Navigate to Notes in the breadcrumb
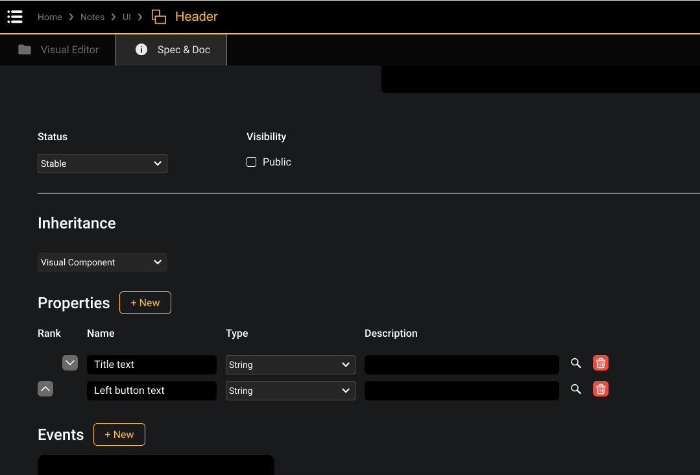 [x=92, y=17]
